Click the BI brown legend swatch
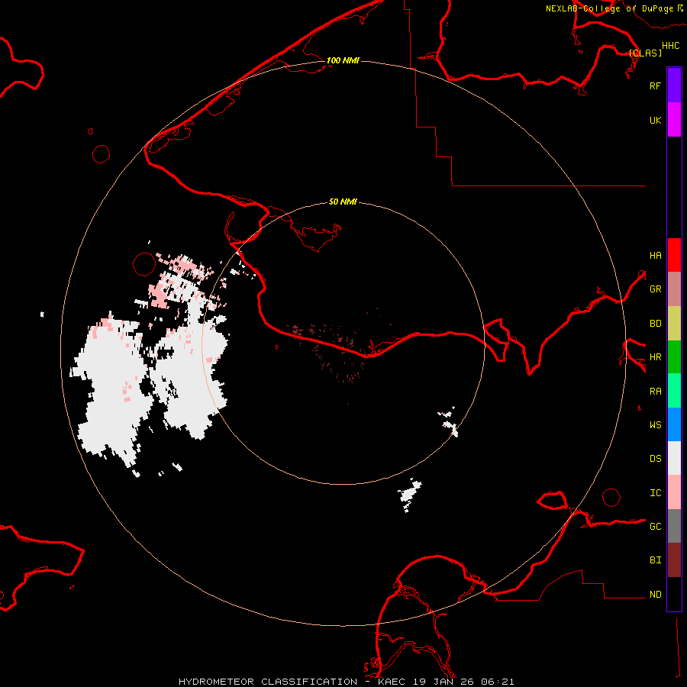Image resolution: width=687 pixels, height=687 pixels. pos(674,560)
